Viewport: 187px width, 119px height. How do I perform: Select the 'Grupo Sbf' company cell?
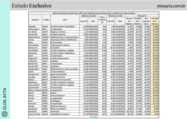[x=35, y=35]
